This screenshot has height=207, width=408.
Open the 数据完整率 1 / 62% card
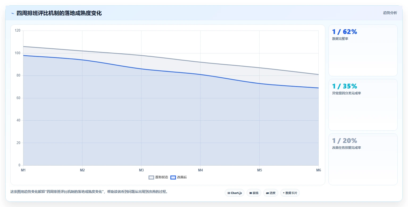363,50
